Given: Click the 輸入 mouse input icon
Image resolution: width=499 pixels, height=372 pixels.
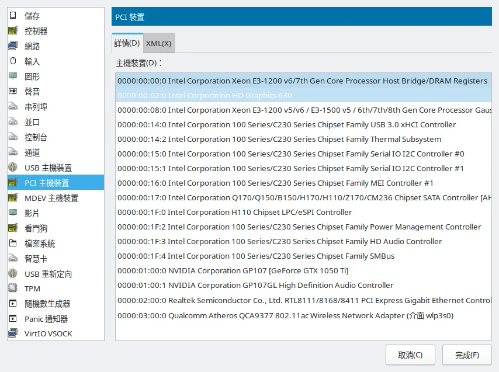Looking at the screenshot, I should click(x=13, y=61).
